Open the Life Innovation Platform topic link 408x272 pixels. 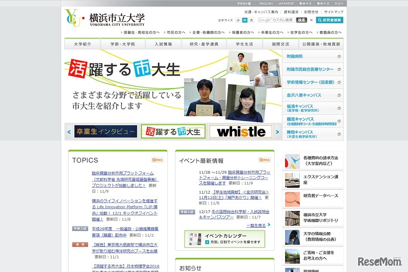click(x=125, y=210)
